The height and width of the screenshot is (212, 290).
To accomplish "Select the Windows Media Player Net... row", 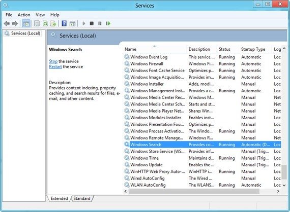I will pyautogui.click(x=202, y=111).
